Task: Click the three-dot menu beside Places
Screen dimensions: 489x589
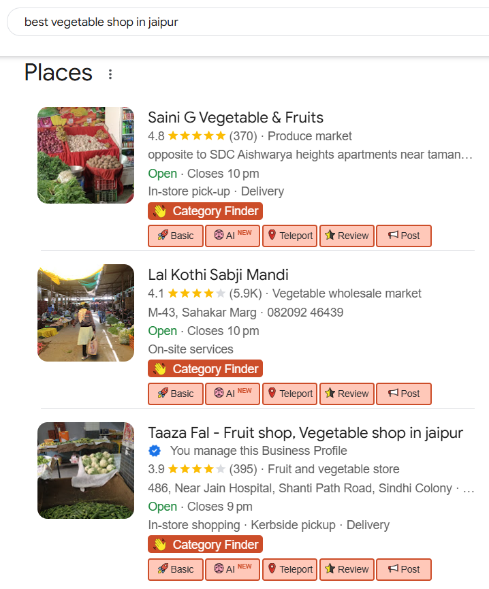Action: (x=110, y=74)
